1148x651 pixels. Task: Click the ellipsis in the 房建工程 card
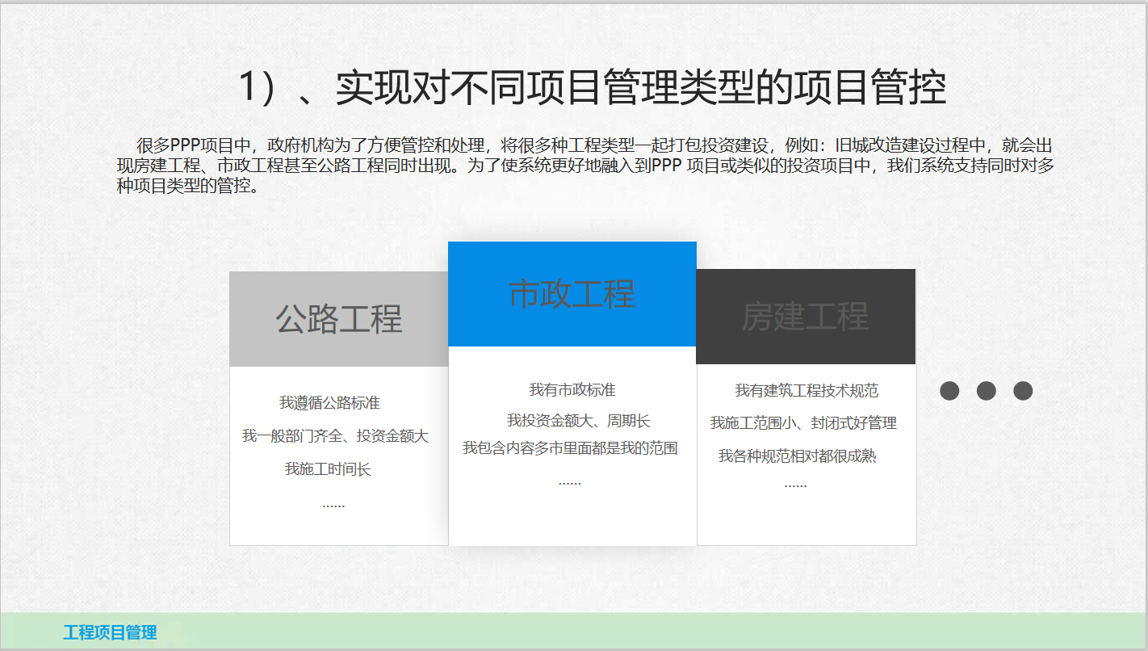pyautogui.click(x=795, y=485)
